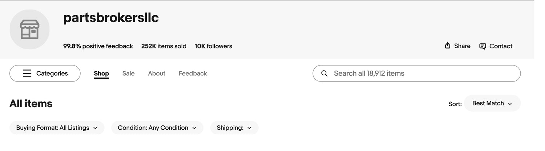Focus the Search all 18,912 items field
Screen dimensions: 545x151
421,74
